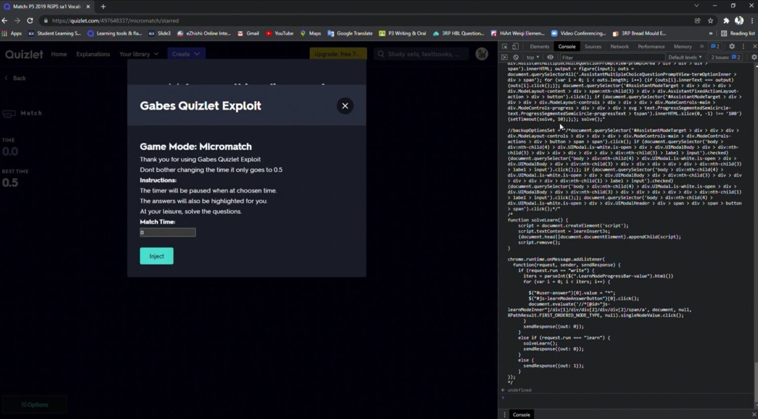Open the Default levels dropdown
Image resolution: width=758 pixels, height=419 pixels.
click(x=685, y=57)
